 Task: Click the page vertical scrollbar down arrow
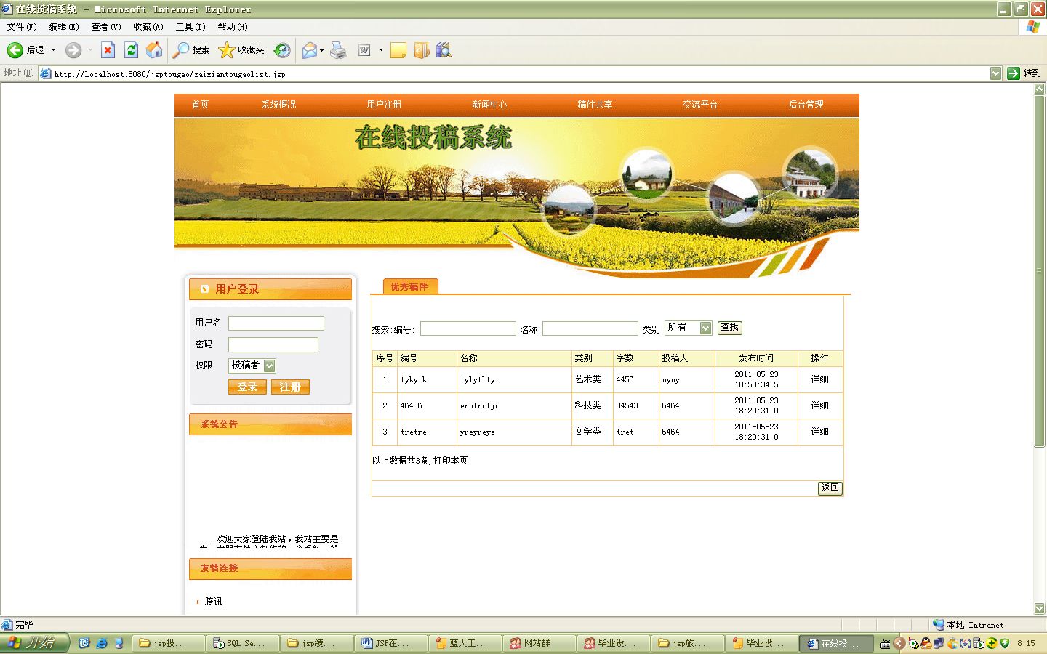click(1040, 608)
